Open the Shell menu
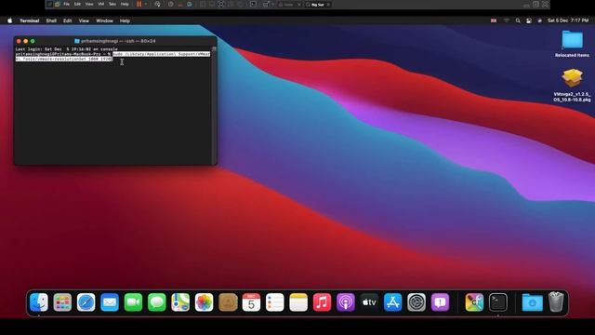Image resolution: width=595 pixels, height=335 pixels. pyautogui.click(x=51, y=20)
